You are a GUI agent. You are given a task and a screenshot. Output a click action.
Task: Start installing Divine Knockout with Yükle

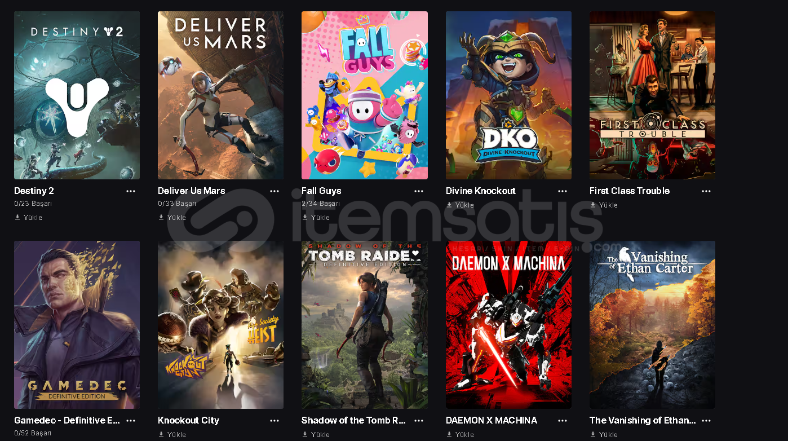461,205
